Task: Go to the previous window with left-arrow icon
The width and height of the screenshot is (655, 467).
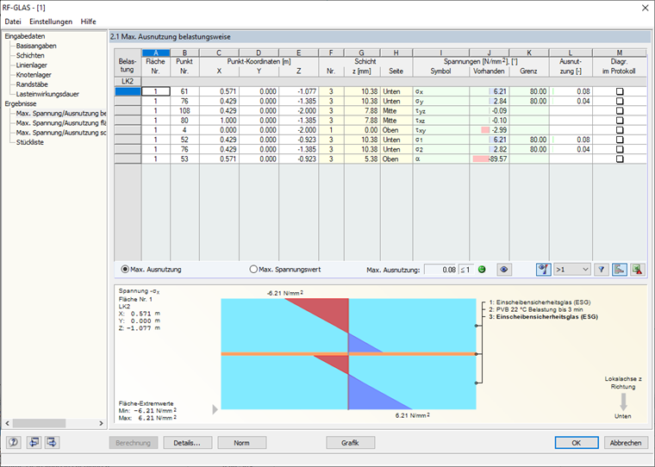Action: pos(34,442)
